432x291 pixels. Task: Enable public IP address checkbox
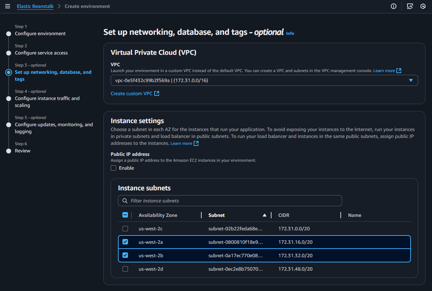click(x=113, y=168)
